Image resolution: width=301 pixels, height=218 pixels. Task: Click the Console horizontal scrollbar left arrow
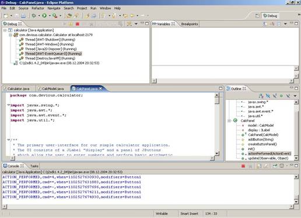[x=4, y=206]
